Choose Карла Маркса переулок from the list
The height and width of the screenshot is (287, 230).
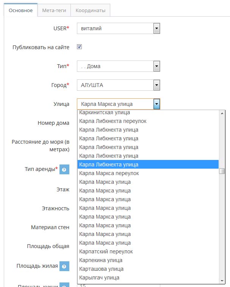(x=148, y=173)
